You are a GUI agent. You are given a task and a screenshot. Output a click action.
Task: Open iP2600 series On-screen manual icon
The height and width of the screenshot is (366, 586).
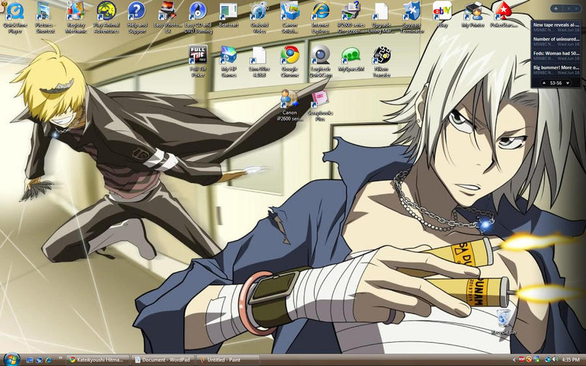click(351, 18)
